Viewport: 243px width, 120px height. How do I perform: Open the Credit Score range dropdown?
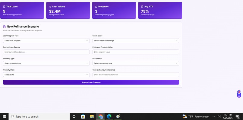pyautogui.click(x=136, y=41)
